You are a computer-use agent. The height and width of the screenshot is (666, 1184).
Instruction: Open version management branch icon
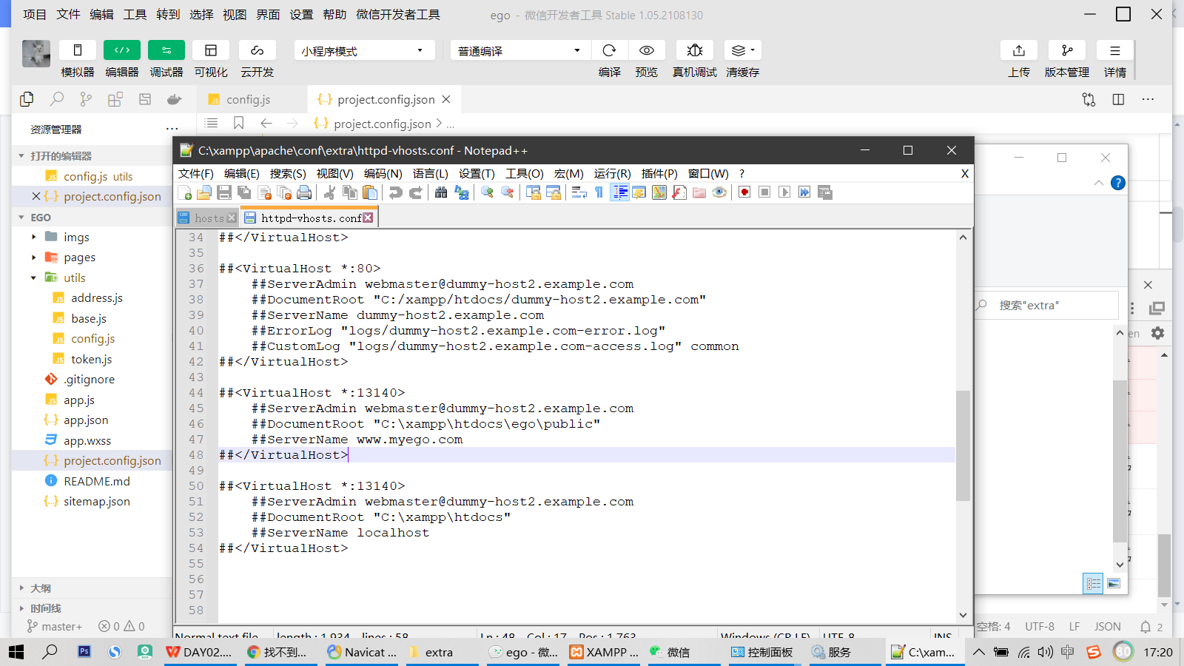click(1067, 50)
